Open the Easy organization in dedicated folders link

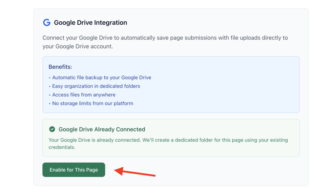(x=96, y=86)
